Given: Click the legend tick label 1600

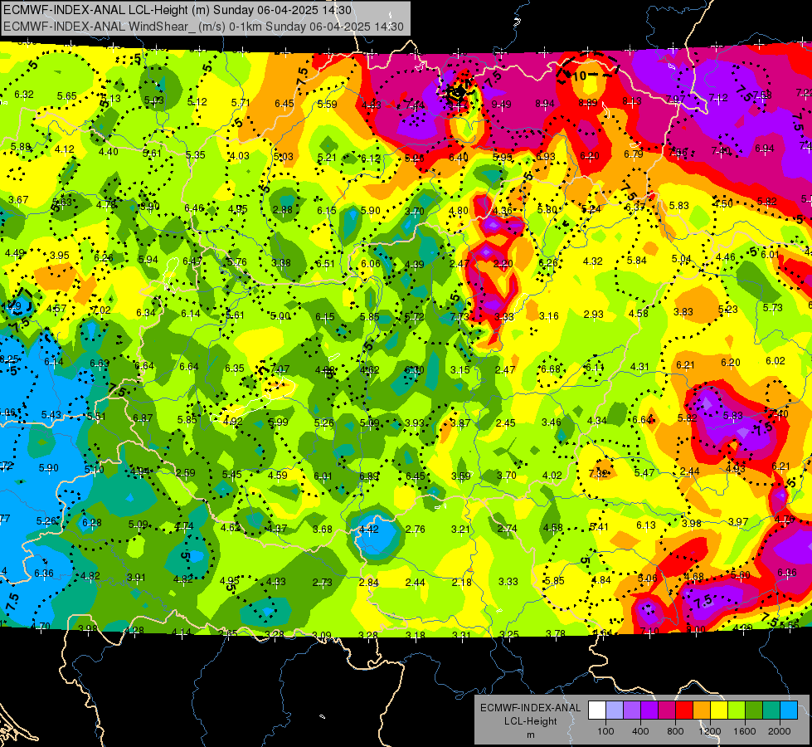Looking at the screenshot, I should [x=745, y=731].
